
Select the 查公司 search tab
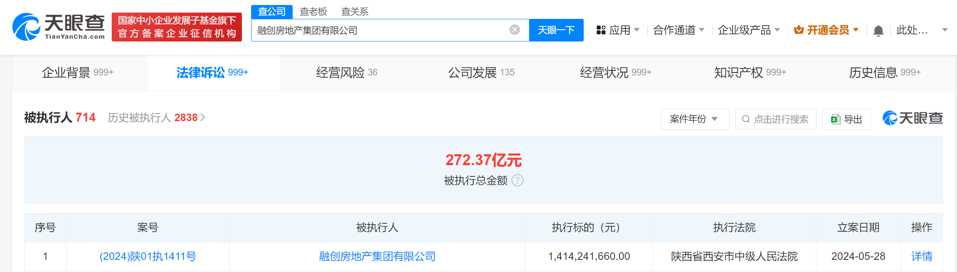[x=272, y=12]
